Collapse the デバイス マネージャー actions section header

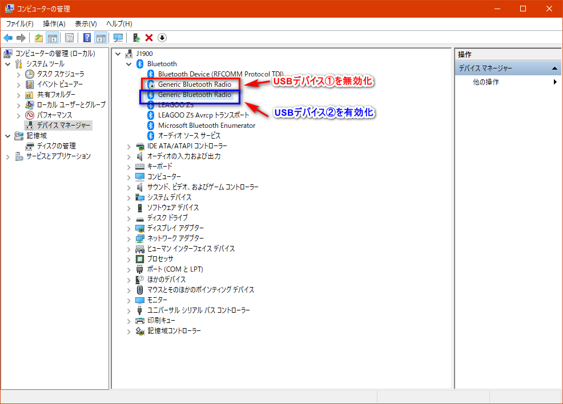tap(555, 68)
